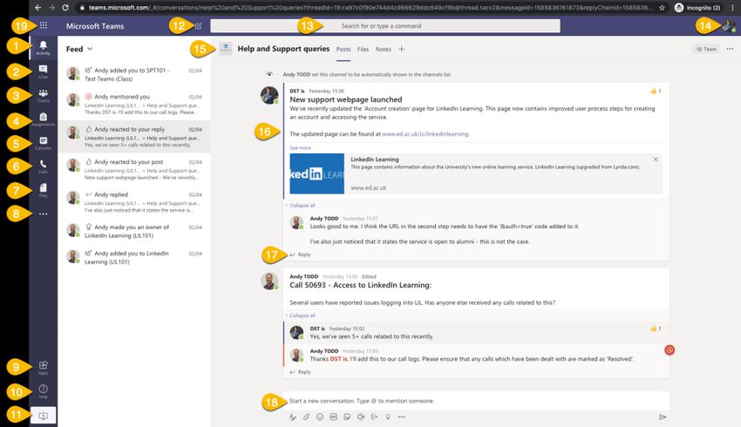
Task: Open Andy added you to LinkedIn Learning notification
Action: (134, 257)
